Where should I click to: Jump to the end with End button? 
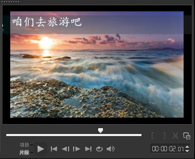click(88, 149)
